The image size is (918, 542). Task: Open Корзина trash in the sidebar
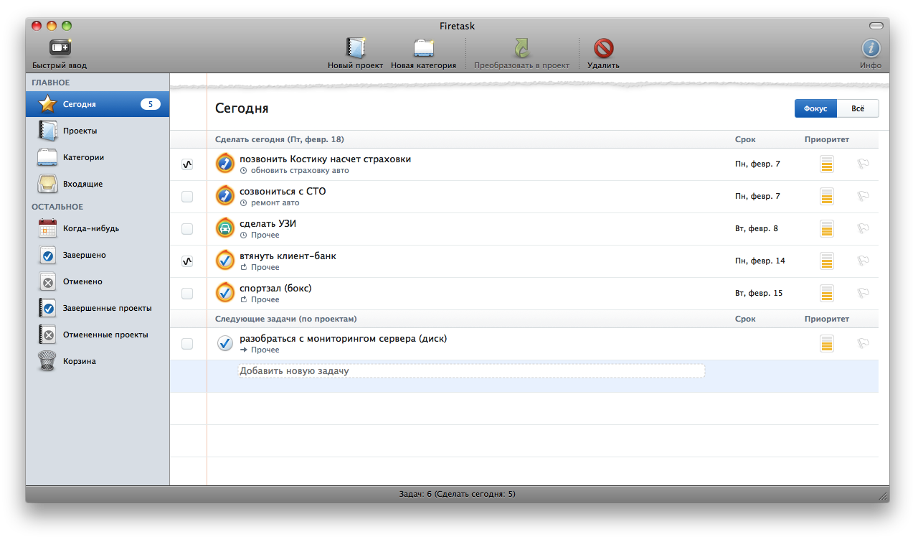47,361
